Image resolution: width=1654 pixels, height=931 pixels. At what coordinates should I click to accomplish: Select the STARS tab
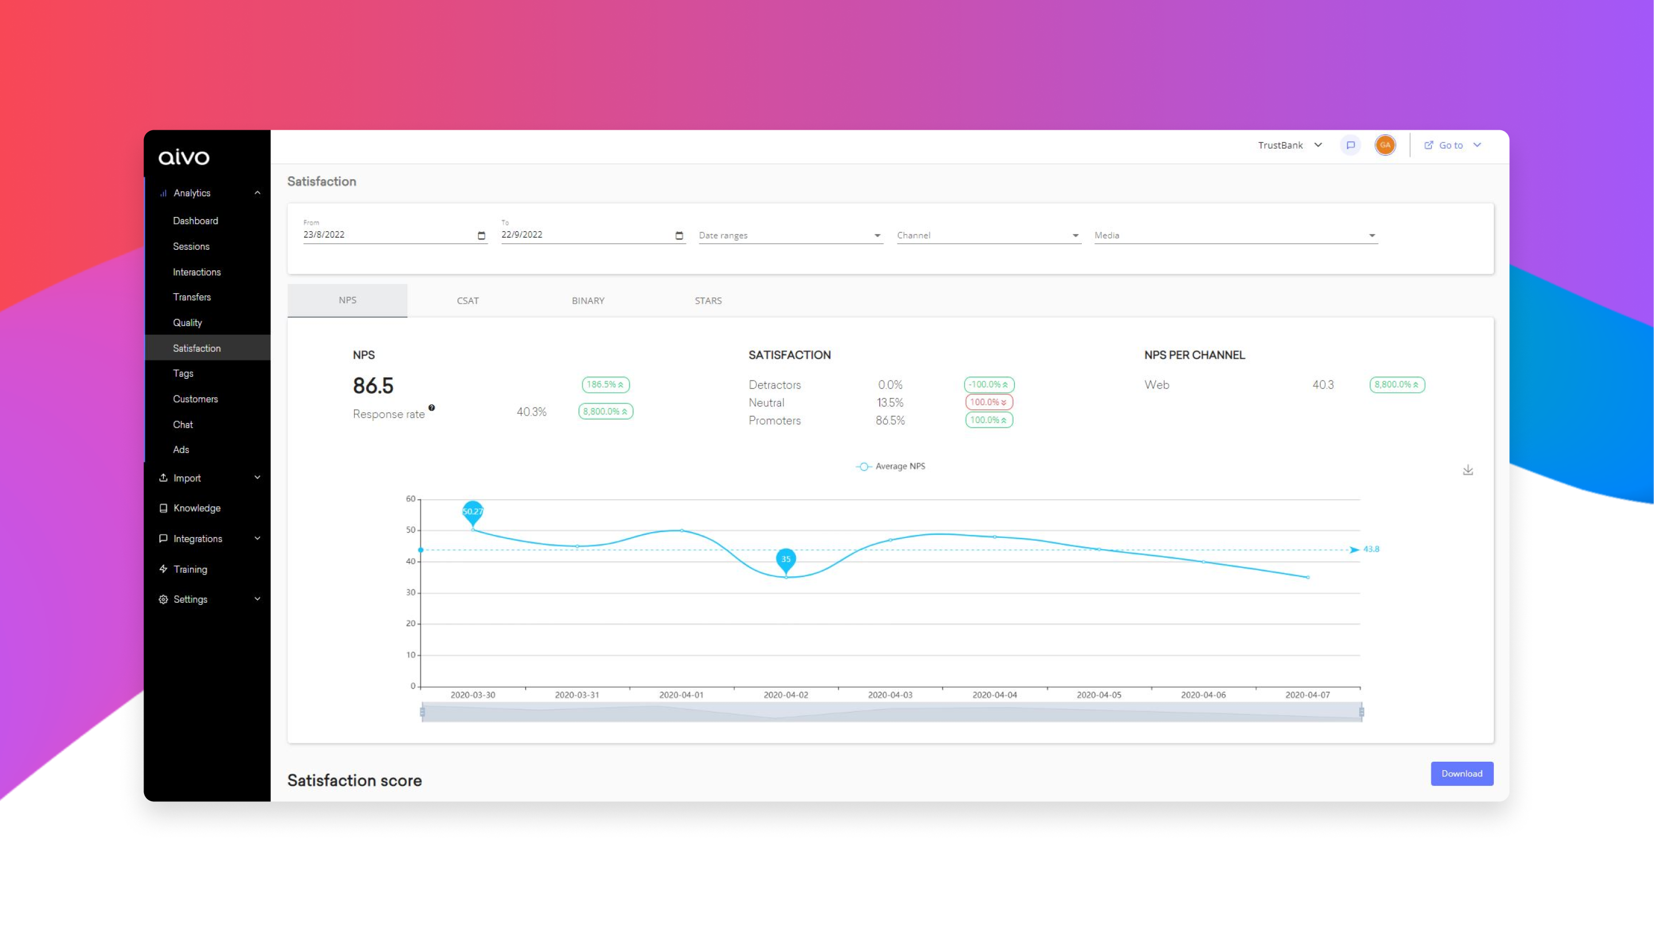tap(708, 301)
